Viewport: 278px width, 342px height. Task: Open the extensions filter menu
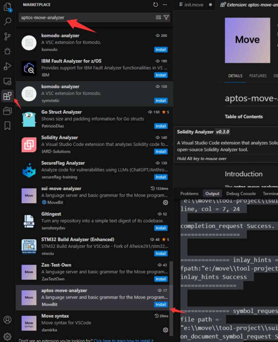coord(166,17)
